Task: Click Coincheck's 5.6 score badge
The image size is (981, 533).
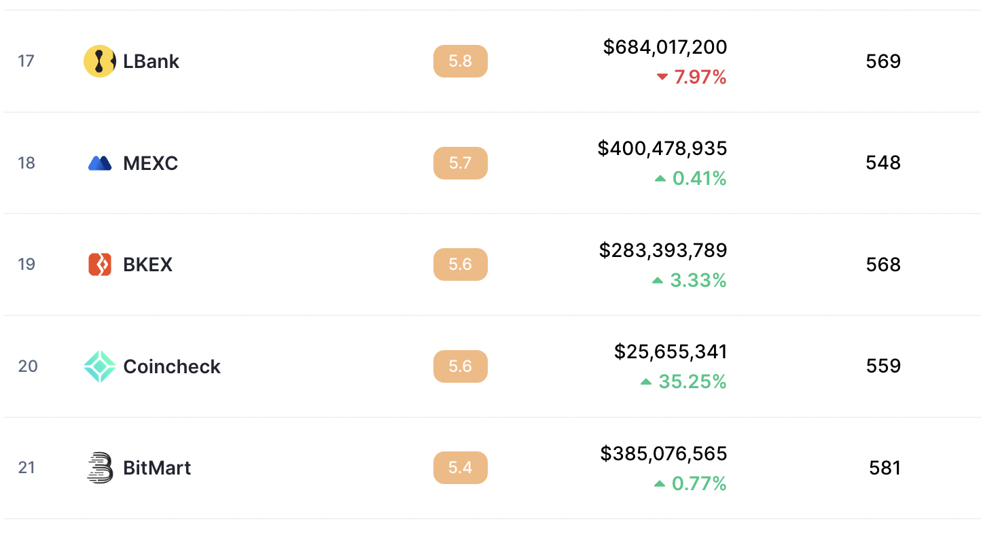Action: 461,366
